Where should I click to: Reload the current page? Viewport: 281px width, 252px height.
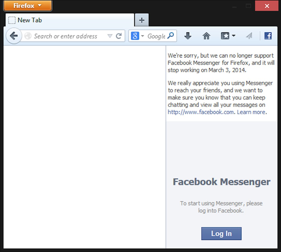(119, 36)
